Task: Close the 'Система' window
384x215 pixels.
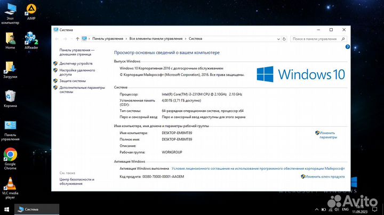Action: (x=344, y=30)
